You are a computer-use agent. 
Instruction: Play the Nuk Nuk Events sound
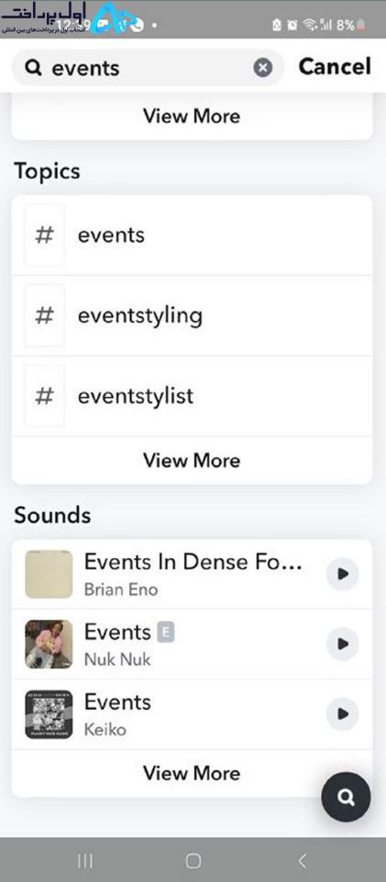pos(342,644)
